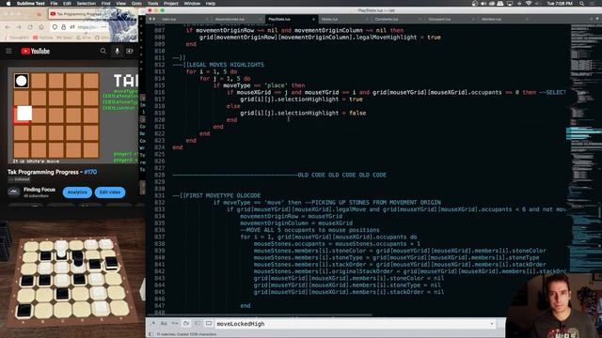
Task: Click browser back arrow
Action: click(x=8, y=27)
